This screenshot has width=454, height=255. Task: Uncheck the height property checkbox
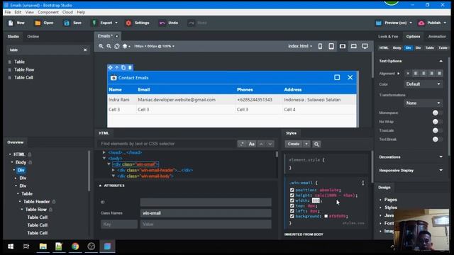(x=292, y=195)
